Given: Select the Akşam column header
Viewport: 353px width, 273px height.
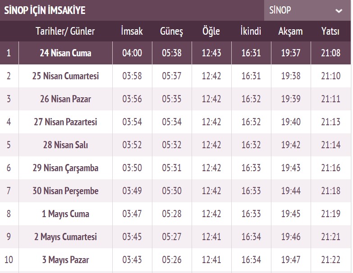Looking at the screenshot, I should [x=291, y=32].
